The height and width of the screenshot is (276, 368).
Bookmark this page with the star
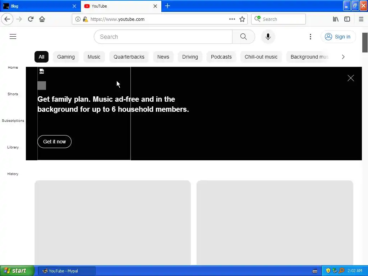pos(242,19)
